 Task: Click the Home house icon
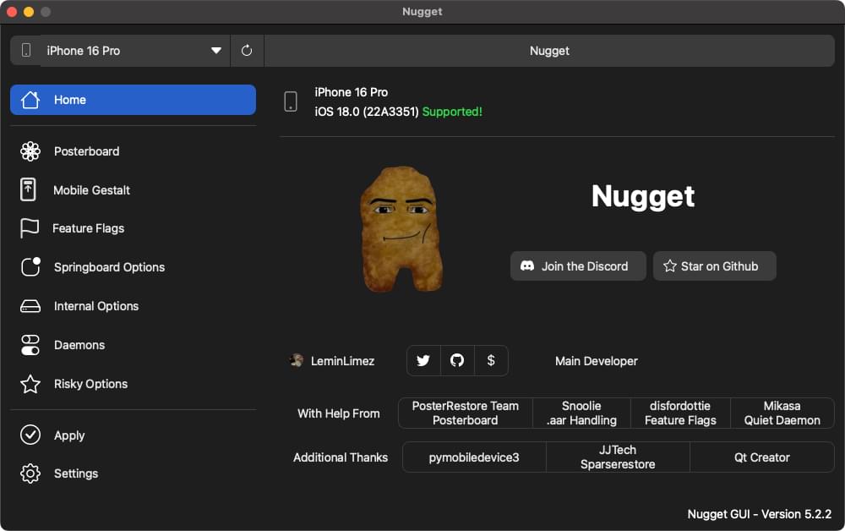pyautogui.click(x=30, y=100)
